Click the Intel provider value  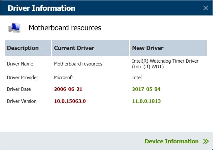[137, 78]
